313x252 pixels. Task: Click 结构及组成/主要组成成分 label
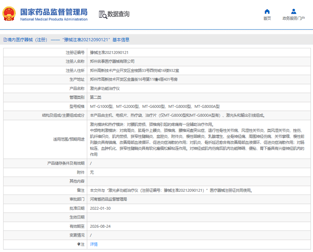(63, 115)
